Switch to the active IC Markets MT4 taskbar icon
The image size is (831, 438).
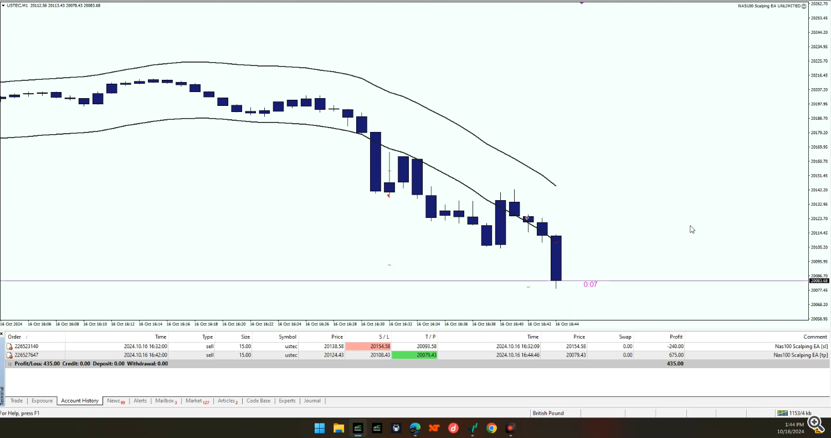point(358,428)
